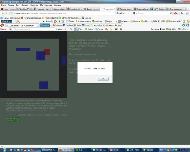Click OK in the seconds result dialog
Image resolution: width=190 pixels, height=152 pixels.
(x=103, y=79)
